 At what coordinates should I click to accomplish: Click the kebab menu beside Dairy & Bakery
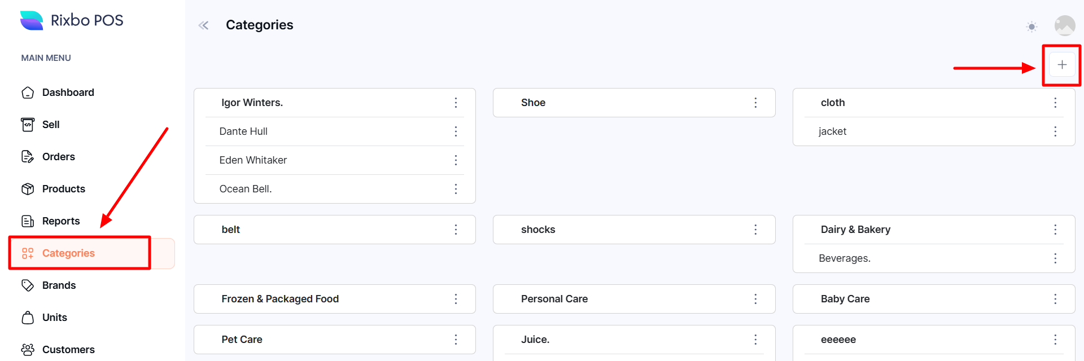pyautogui.click(x=1055, y=230)
